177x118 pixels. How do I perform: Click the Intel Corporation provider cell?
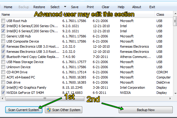pos(132,88)
